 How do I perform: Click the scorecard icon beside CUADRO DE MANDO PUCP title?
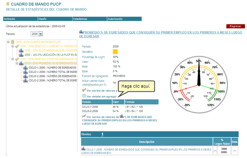click(x=7, y=4)
